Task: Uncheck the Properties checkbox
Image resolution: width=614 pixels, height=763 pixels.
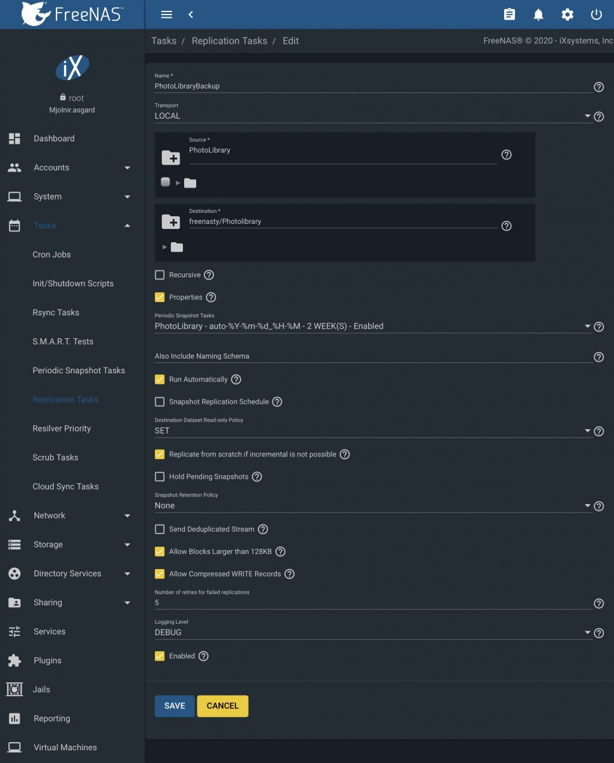Action: click(x=160, y=298)
